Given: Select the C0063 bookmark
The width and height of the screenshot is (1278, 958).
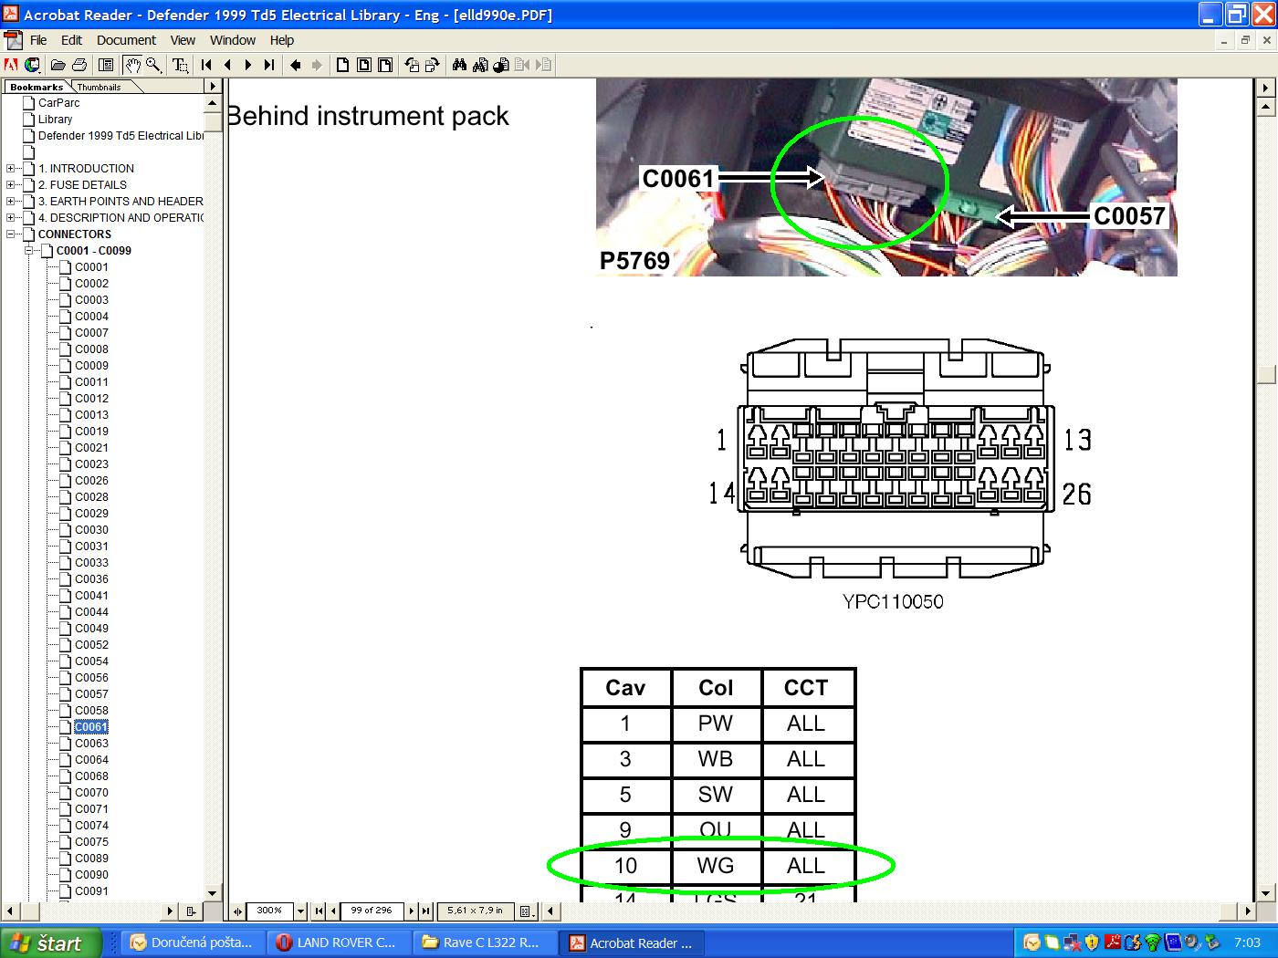Looking at the screenshot, I should coord(91,744).
